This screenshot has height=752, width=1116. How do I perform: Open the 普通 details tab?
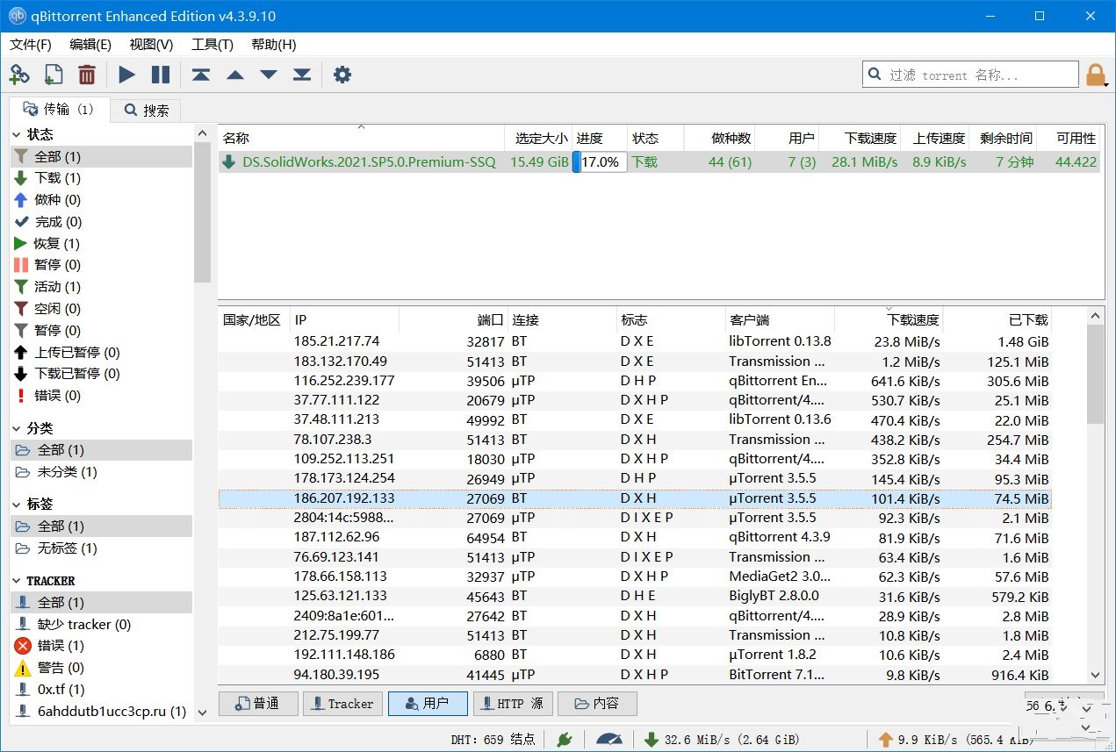point(256,704)
